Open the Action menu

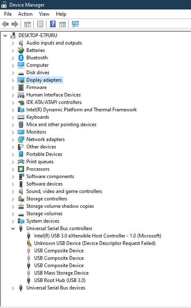[x=25, y=14]
